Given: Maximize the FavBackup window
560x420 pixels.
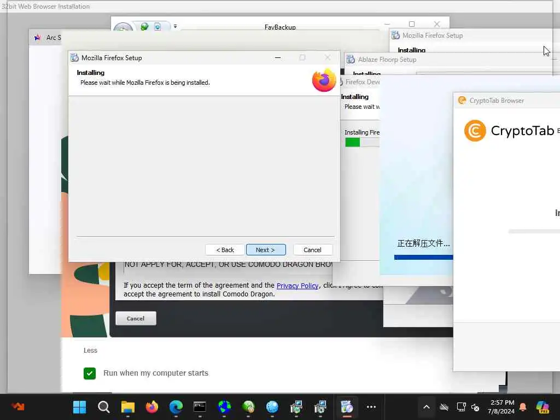Looking at the screenshot, I should click(x=412, y=24).
